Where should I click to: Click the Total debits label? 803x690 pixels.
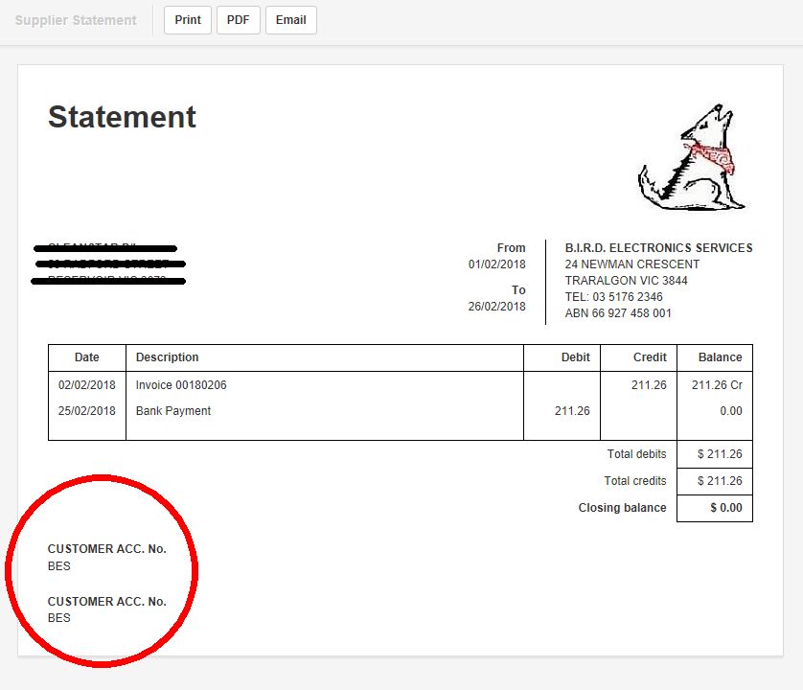[x=636, y=454]
